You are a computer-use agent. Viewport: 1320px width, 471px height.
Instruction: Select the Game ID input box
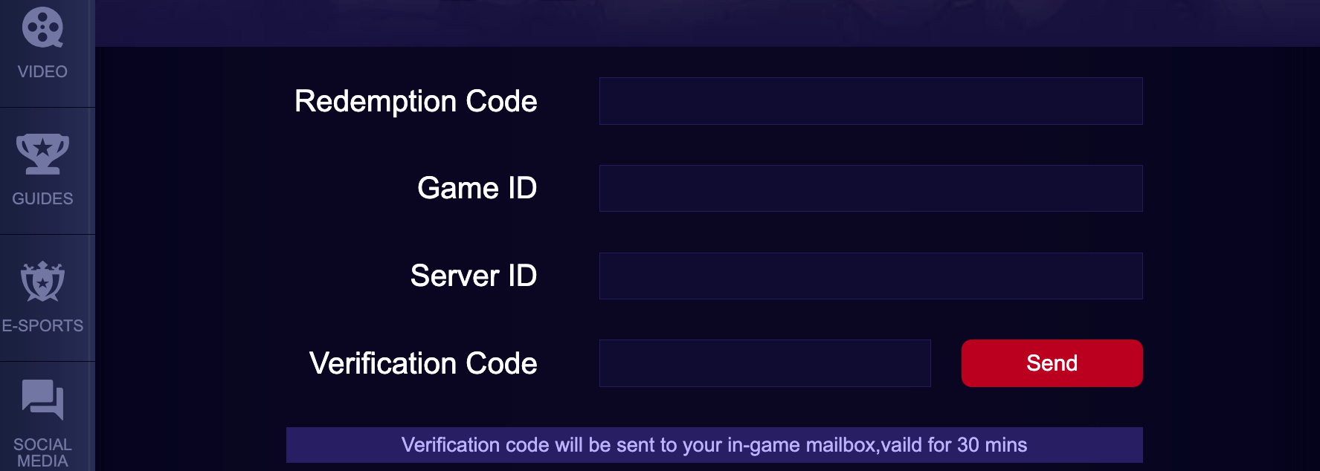tap(870, 188)
